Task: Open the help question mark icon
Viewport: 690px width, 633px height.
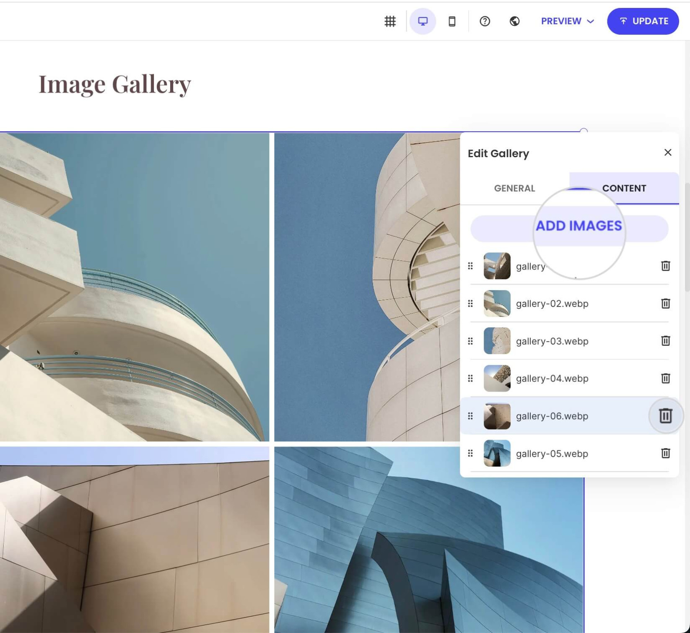Action: tap(485, 21)
